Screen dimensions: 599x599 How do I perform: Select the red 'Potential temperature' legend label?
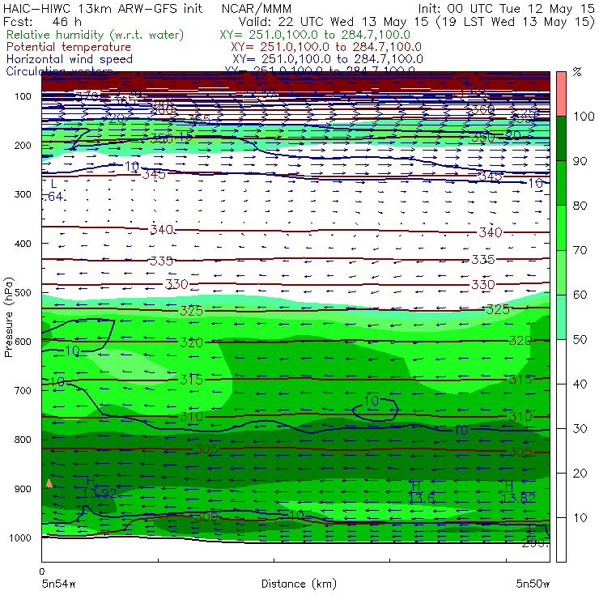tap(69, 47)
